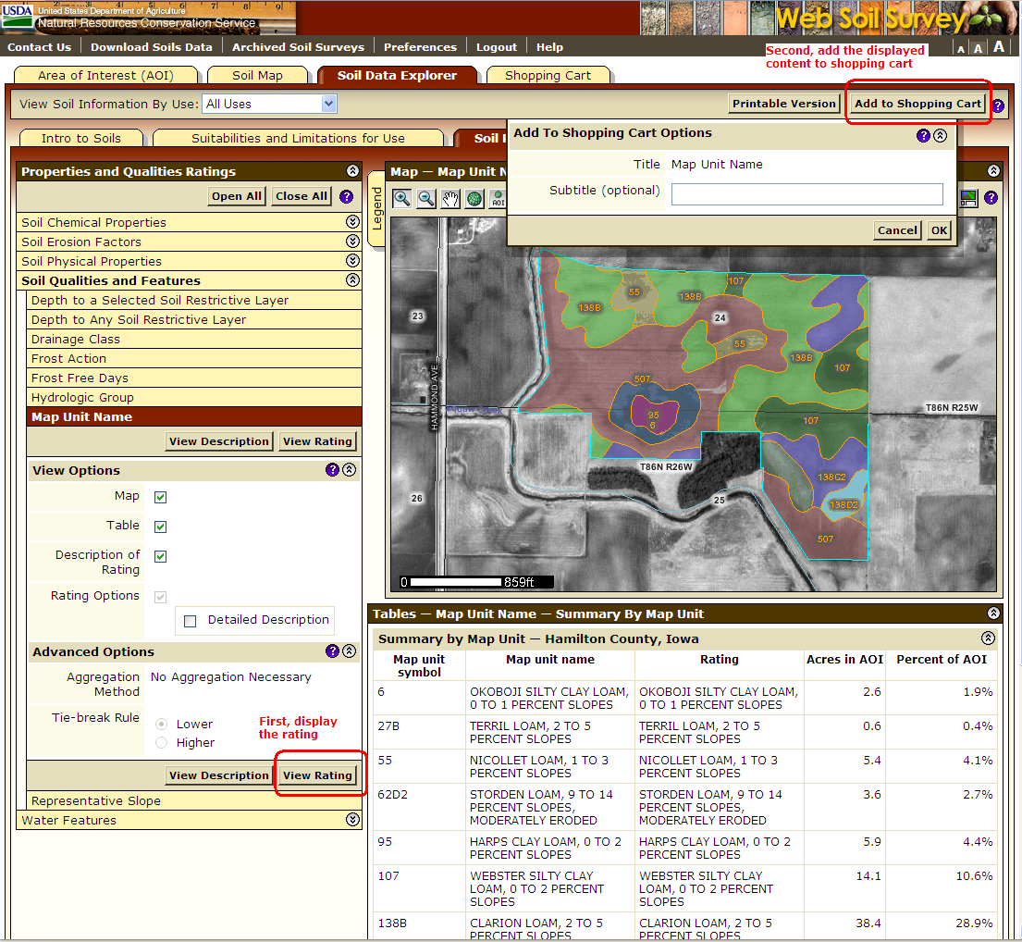Image resolution: width=1022 pixels, height=942 pixels.
Task: Collapse the View Options section
Action: pos(350,470)
